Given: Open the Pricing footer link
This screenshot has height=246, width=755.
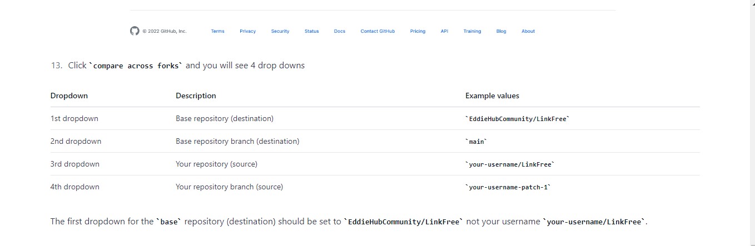Looking at the screenshot, I should (418, 31).
